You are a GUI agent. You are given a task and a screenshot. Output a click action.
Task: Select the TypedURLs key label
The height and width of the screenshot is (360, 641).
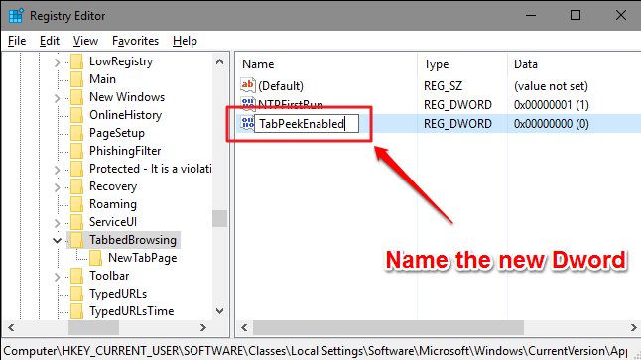118,294
